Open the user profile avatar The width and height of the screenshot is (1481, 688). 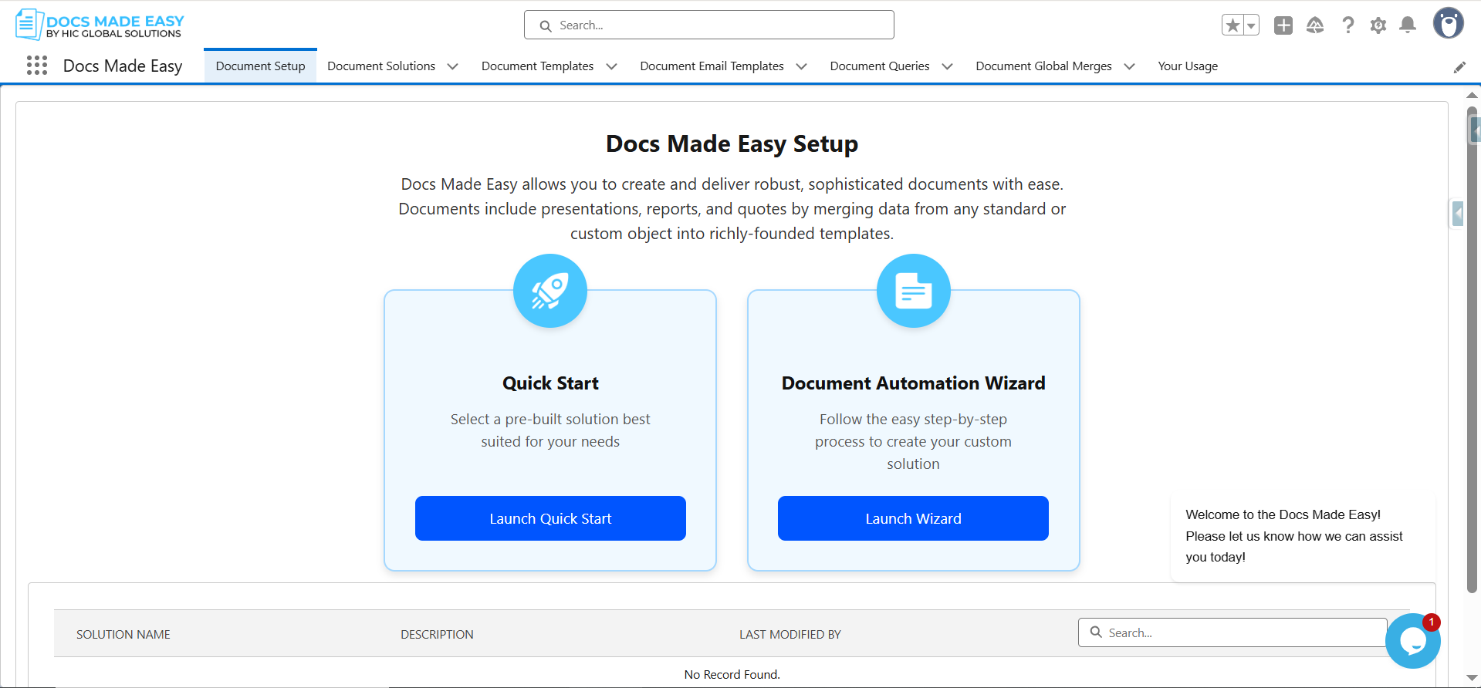(x=1449, y=23)
